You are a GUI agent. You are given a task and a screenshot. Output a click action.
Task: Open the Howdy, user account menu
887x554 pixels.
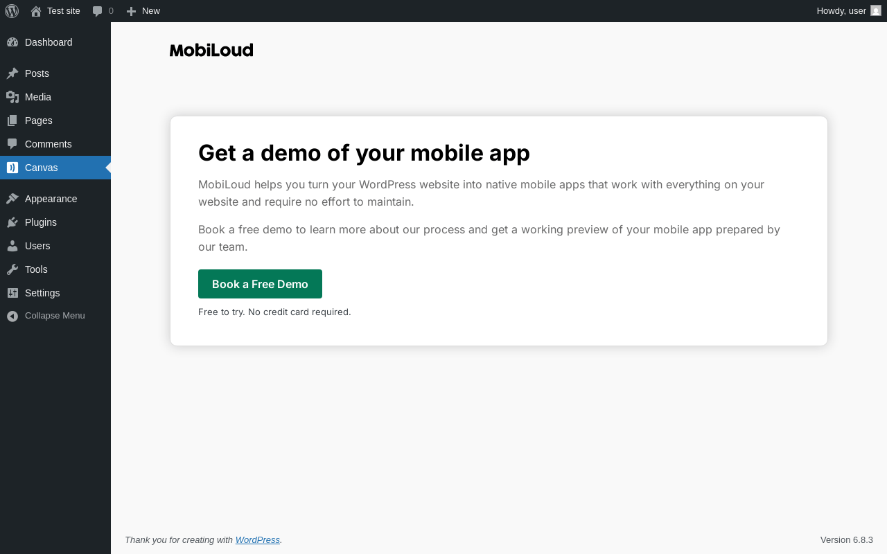[849, 11]
